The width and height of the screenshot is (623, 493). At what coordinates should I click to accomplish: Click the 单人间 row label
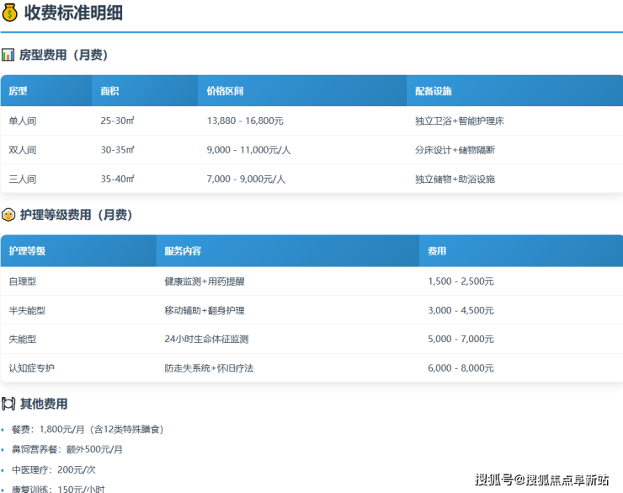point(23,121)
